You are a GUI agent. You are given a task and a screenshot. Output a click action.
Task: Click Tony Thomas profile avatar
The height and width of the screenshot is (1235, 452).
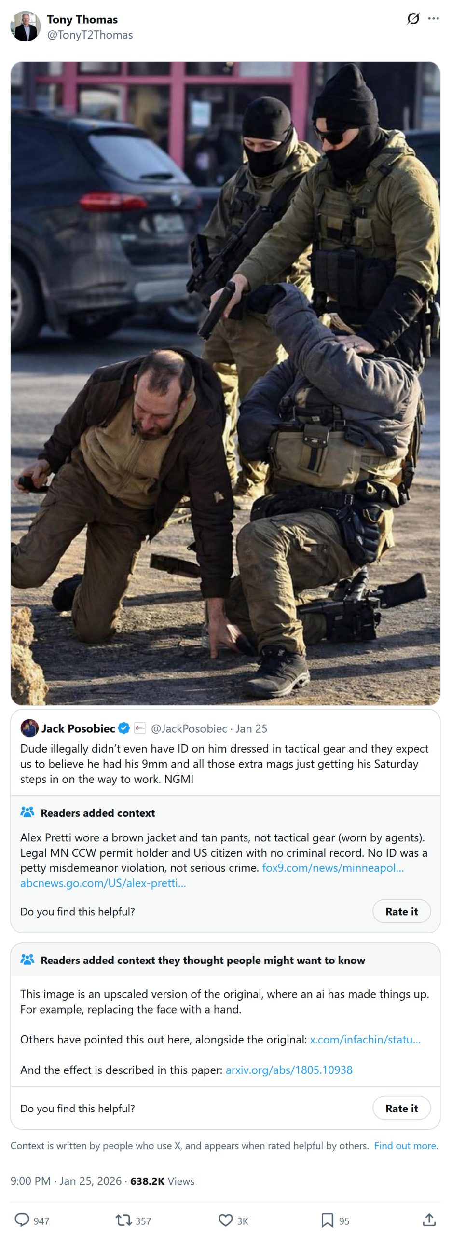[x=26, y=27]
